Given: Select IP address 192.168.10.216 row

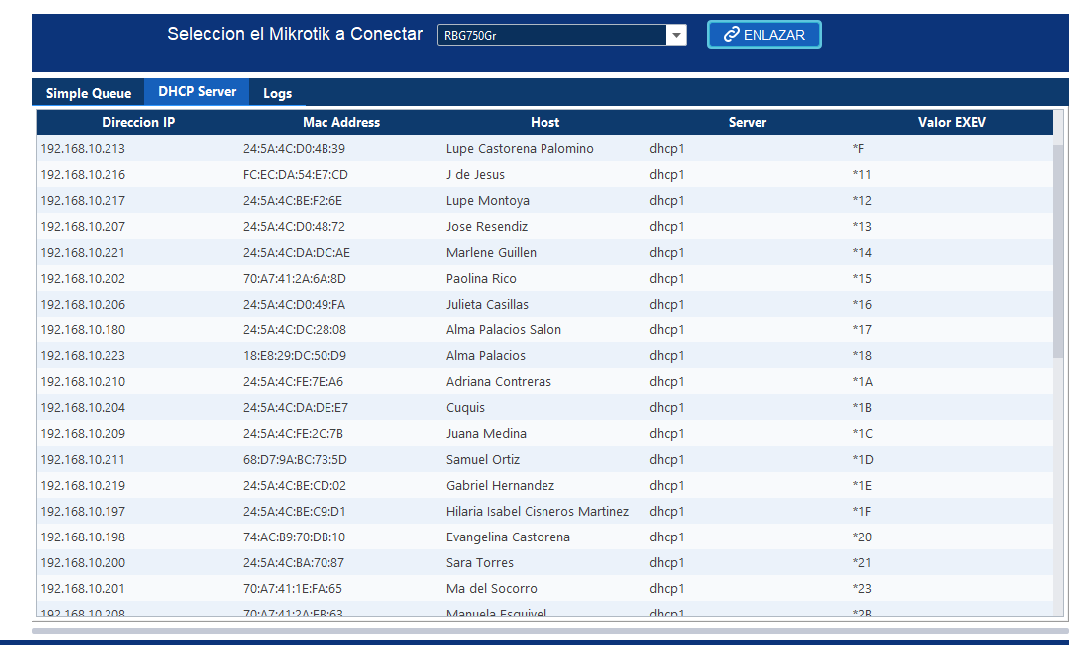Looking at the screenshot, I should tap(83, 175).
